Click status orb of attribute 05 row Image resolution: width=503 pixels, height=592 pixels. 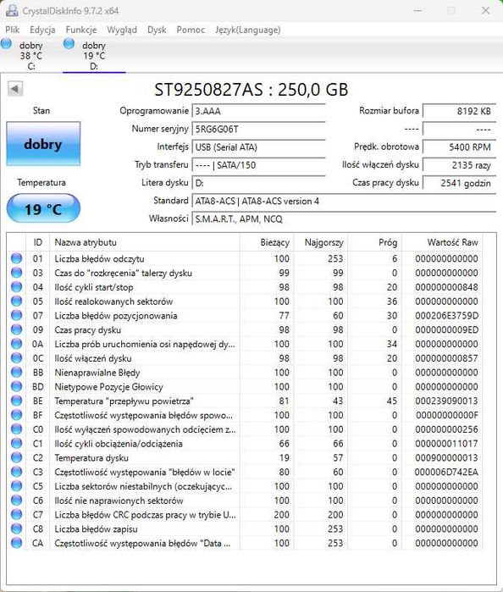16,301
